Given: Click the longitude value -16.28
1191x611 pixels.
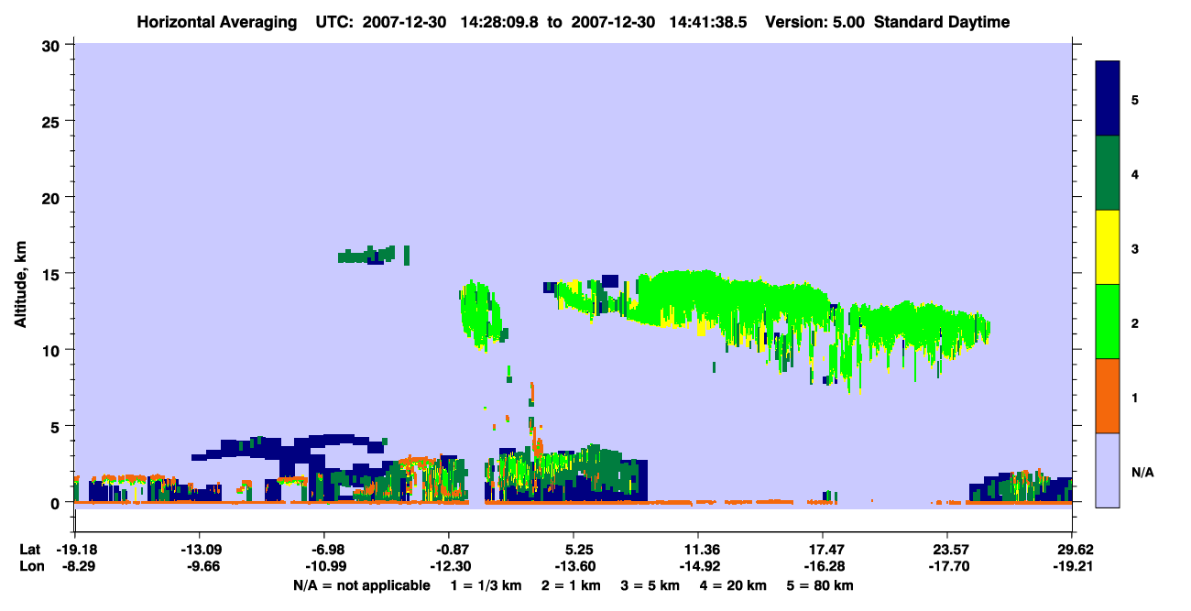Looking at the screenshot, I should pos(823,566).
